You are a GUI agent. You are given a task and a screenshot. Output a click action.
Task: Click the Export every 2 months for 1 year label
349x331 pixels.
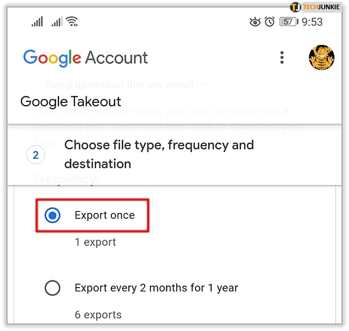point(156,288)
